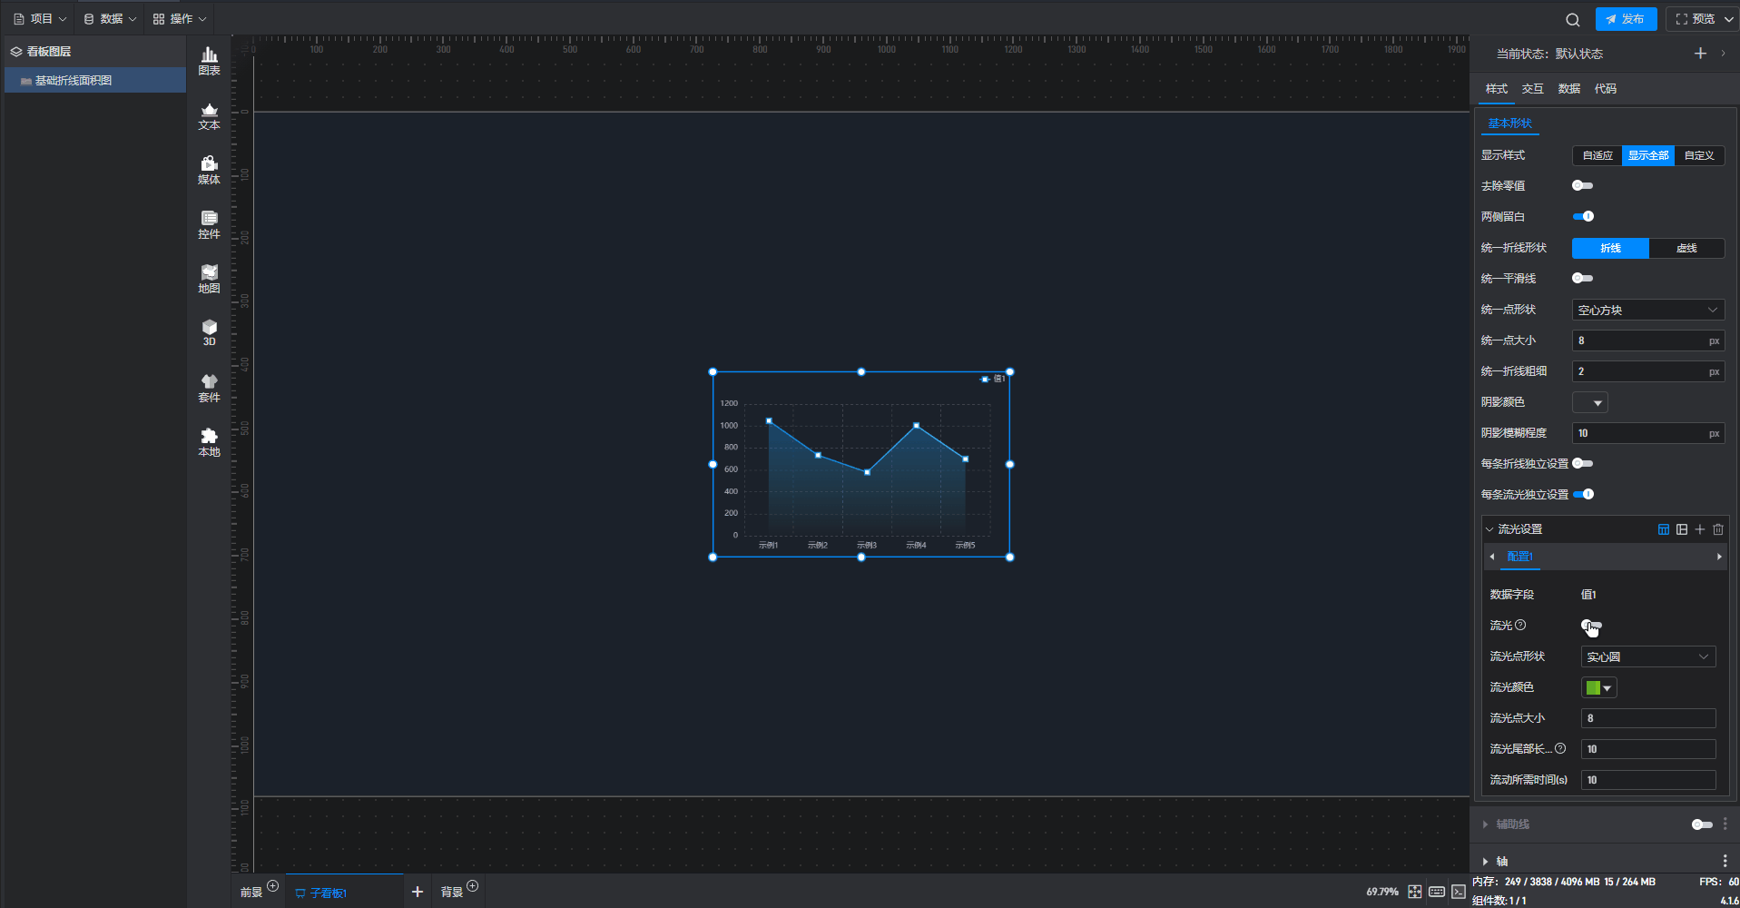Viewport: 1740px width, 908px height.
Task: Open the 媒体 media components panel
Action: pos(209,170)
